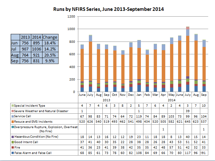This screenshot has width=215, height=161.
Task: Select the 'Resuce and EMS Incidents' row label
Action: click(33, 122)
